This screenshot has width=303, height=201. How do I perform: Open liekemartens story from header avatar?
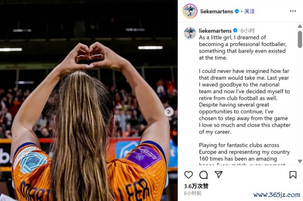pyautogui.click(x=190, y=11)
